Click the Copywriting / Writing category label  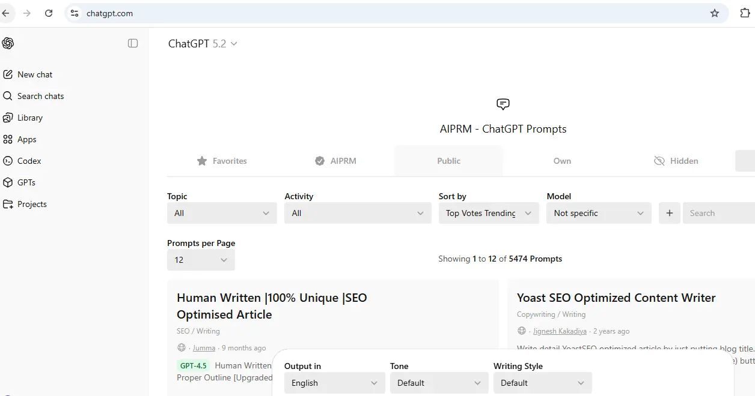pos(551,314)
